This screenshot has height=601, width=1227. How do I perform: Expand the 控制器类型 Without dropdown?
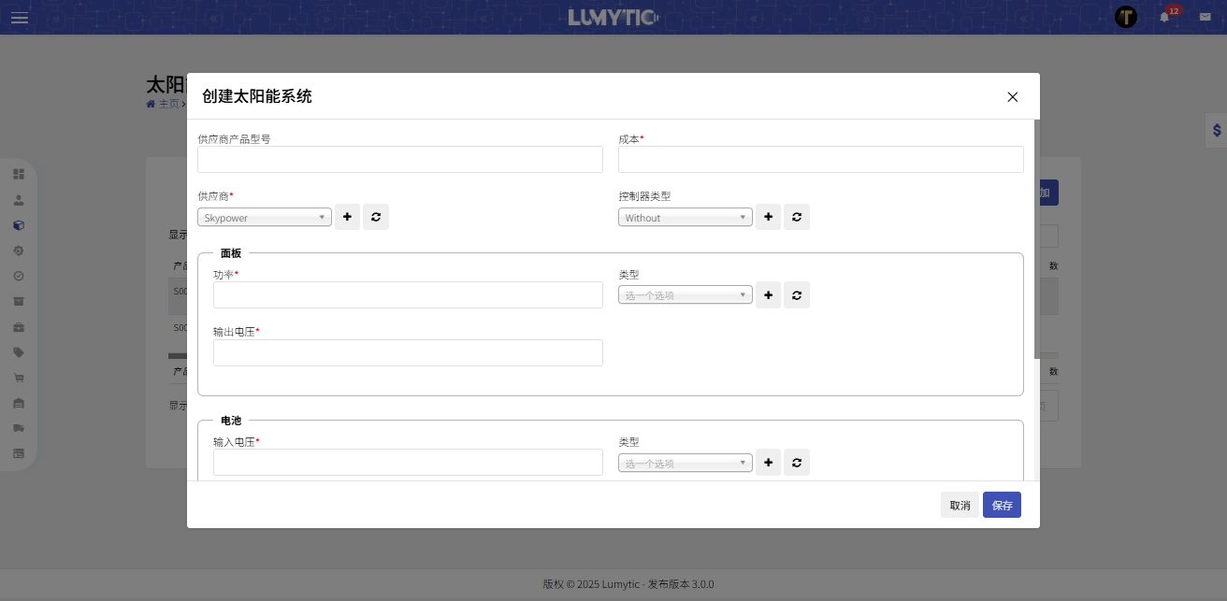[686, 217]
